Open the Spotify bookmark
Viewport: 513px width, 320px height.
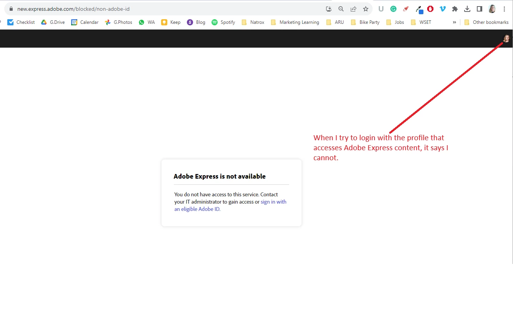click(223, 22)
